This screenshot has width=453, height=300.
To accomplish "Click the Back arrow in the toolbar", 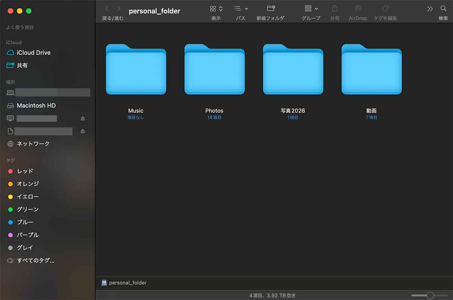I will (107, 8).
